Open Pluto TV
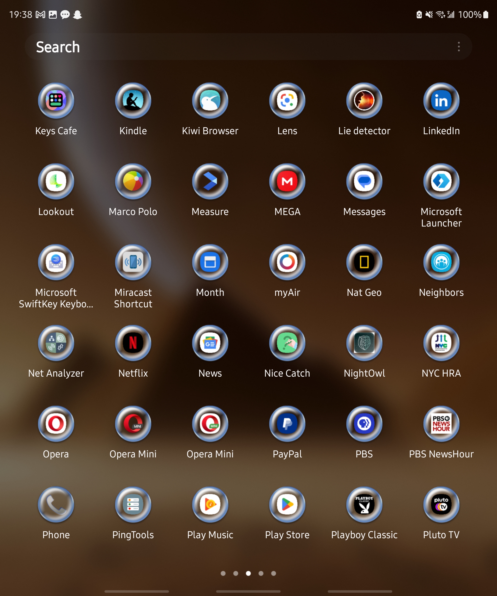497x596 pixels. click(441, 505)
